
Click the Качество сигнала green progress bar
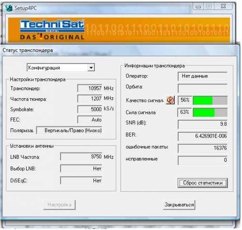[210, 100]
